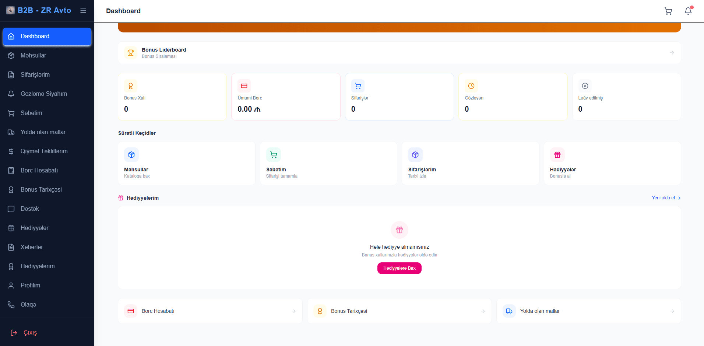Click the bottom Bonus Tarixçəsi medal icon
The image size is (704, 346).
320,311
